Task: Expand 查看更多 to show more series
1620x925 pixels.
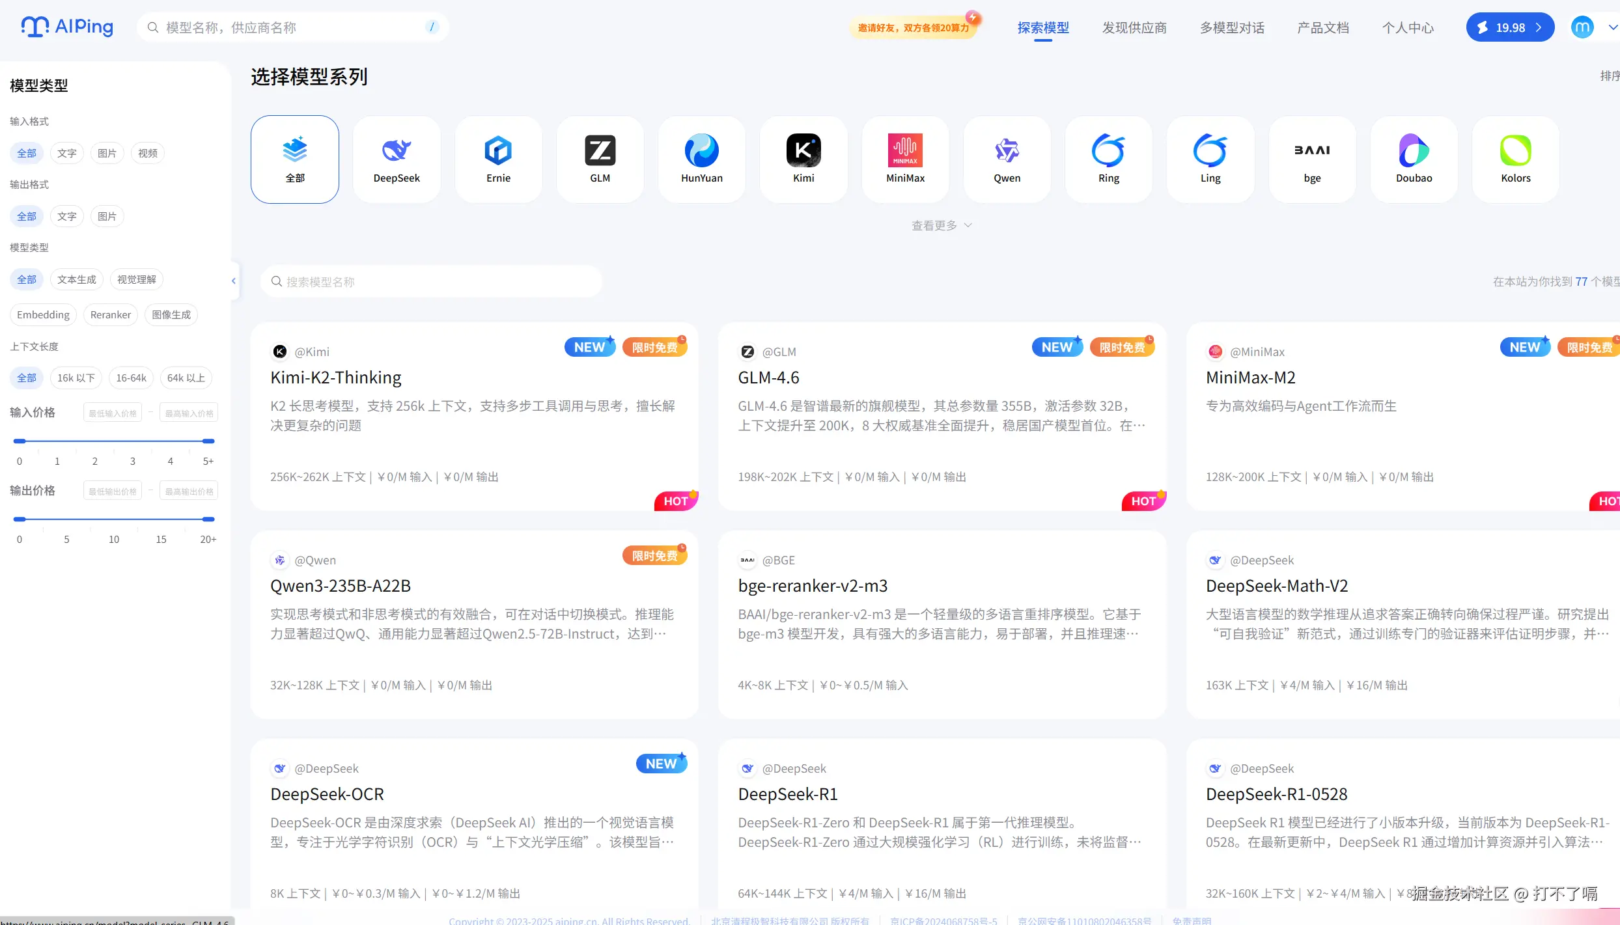Action: point(941,225)
